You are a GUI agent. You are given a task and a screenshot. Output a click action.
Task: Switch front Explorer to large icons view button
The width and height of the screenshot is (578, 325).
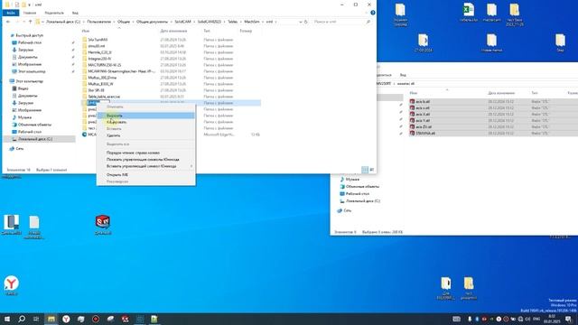click(371, 170)
